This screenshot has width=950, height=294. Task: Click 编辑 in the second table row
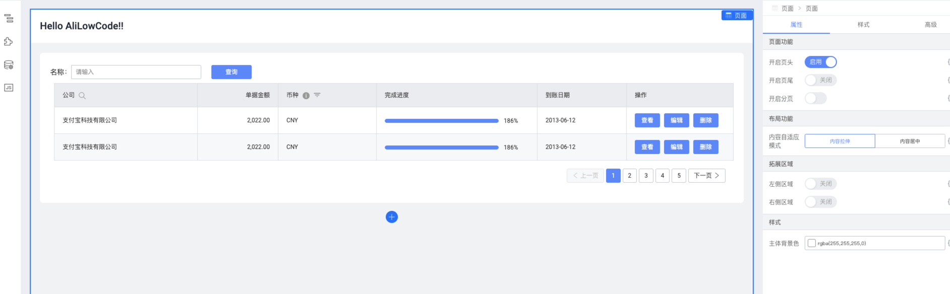coord(677,147)
